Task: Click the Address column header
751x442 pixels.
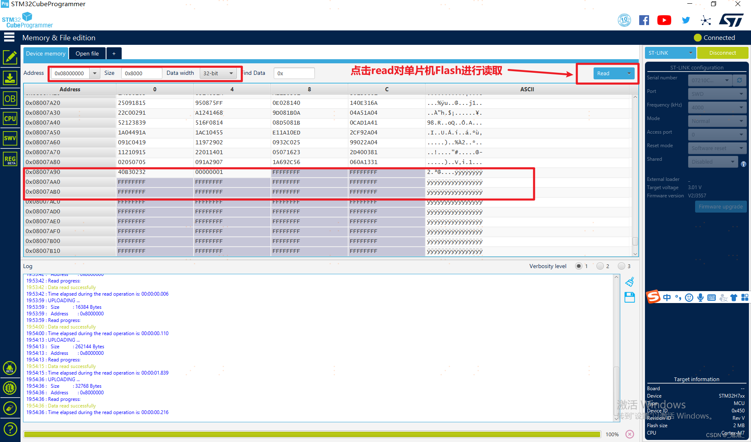Action: [x=70, y=89]
